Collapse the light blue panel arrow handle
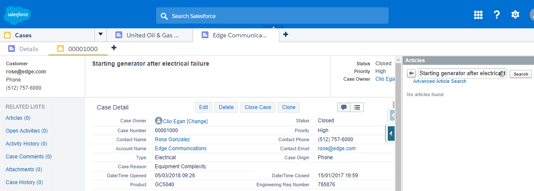The image size is (534, 191). click(392, 115)
